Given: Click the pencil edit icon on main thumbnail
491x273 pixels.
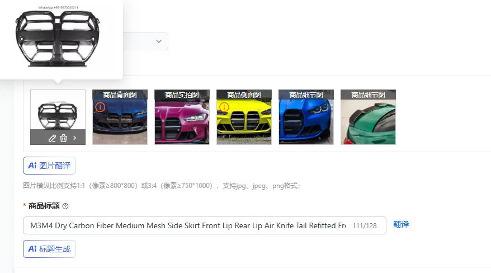Looking at the screenshot, I should pos(52,138).
